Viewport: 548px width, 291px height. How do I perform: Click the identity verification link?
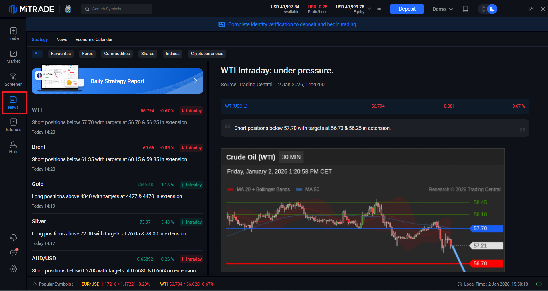(292, 24)
